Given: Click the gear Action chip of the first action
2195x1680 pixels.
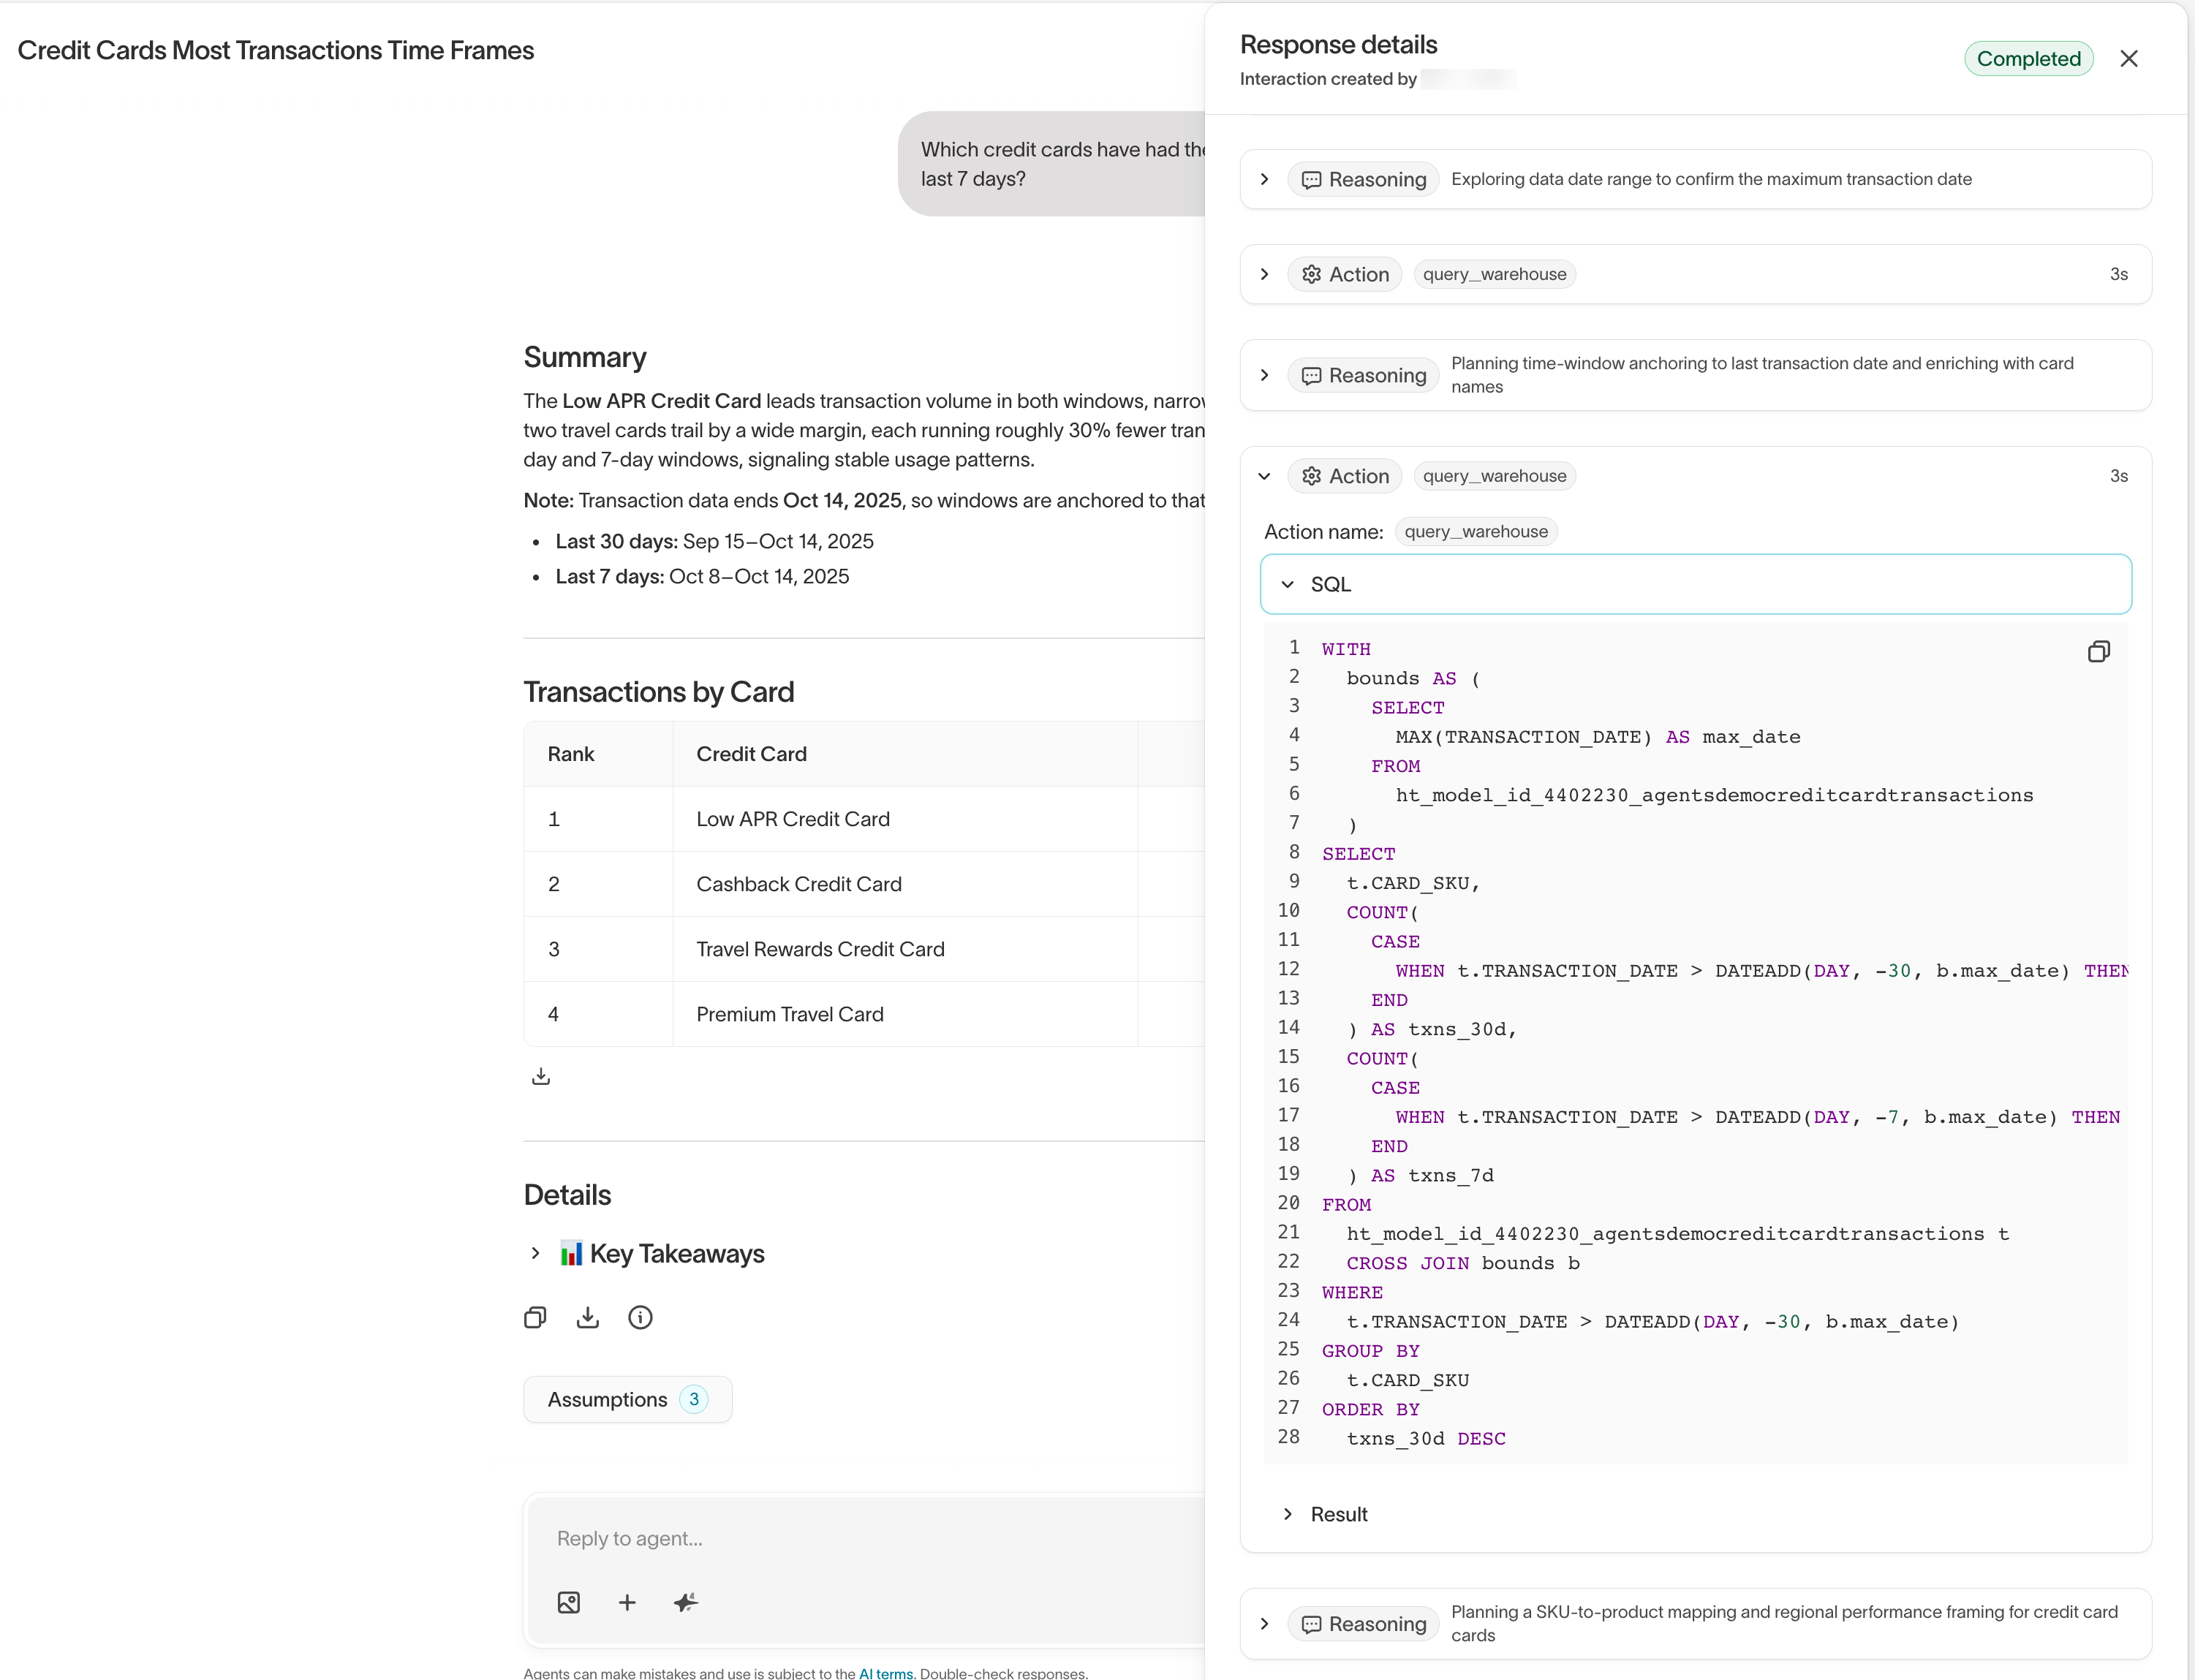Looking at the screenshot, I should pyautogui.click(x=1345, y=274).
